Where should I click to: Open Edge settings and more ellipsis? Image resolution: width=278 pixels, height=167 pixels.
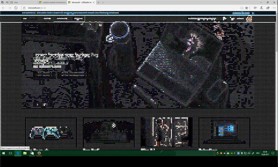274,8
